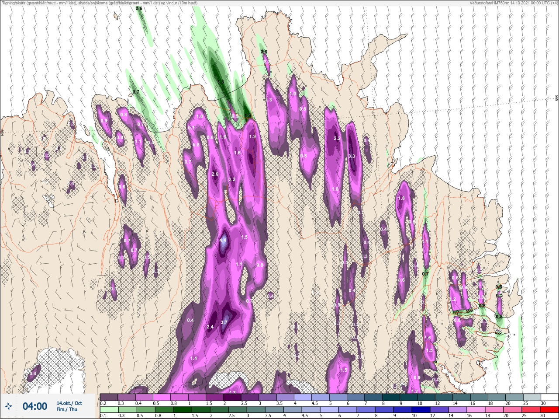
Task: Click the '4.4' precipitation value on the map
Action: [x=223, y=240]
